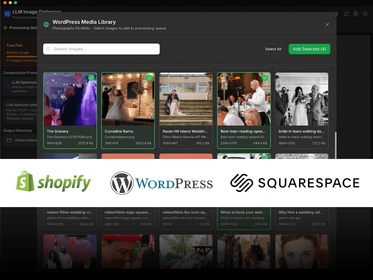Click the trash icon to clear the queue
This screenshot has height=280, width=373.
coord(356,14)
